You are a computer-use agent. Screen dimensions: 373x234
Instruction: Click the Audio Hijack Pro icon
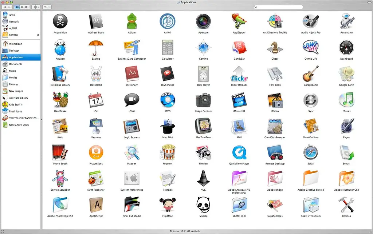coord(311,21)
